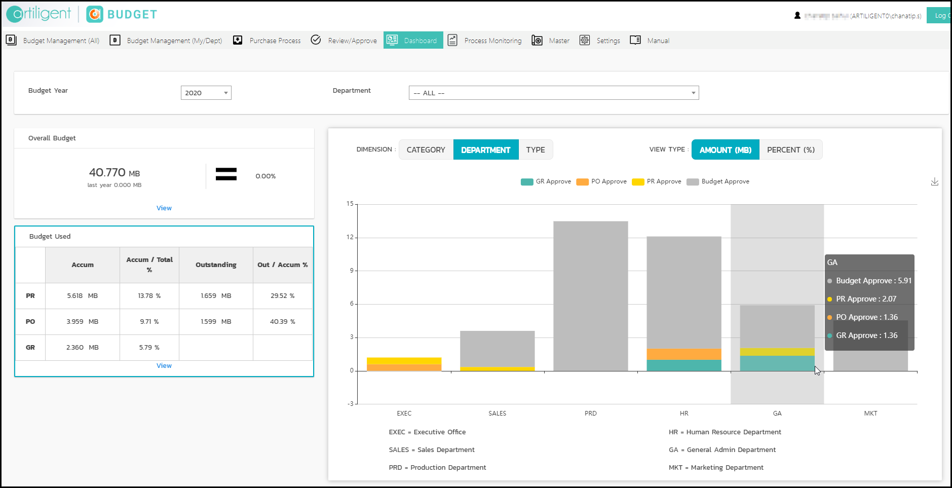Viewport: 952px width, 488px height.
Task: Click the PR accum value 5.618 MB
Action: (x=83, y=296)
